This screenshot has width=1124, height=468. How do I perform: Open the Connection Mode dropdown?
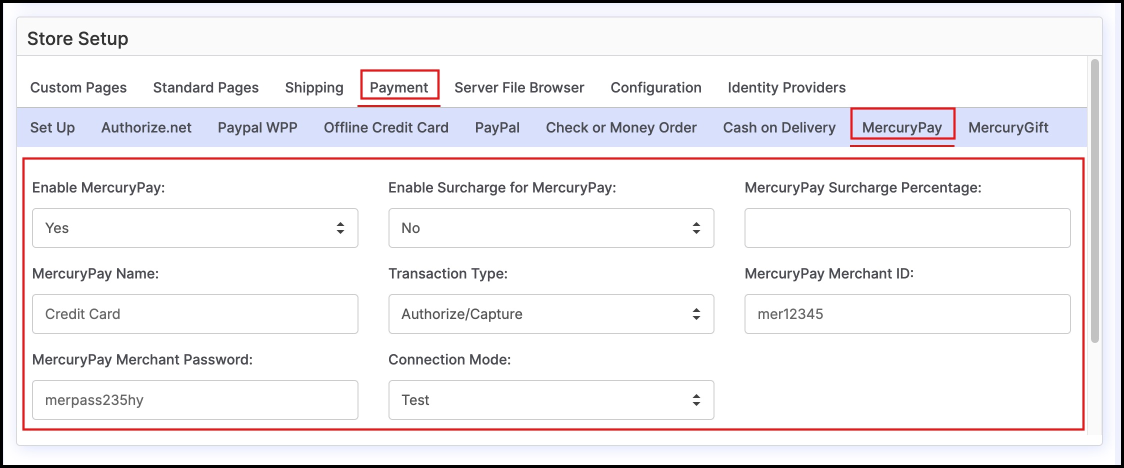pos(551,400)
